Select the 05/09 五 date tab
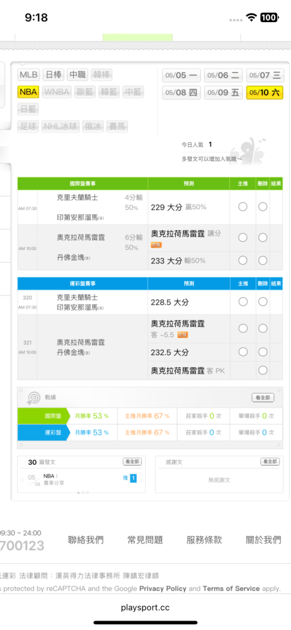291x630 pixels. tap(223, 93)
